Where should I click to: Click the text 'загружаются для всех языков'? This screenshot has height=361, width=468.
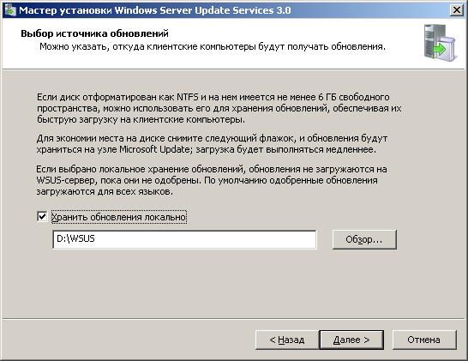pyautogui.click(x=105, y=191)
